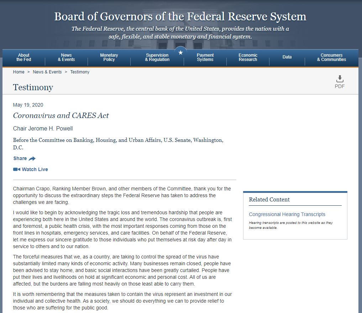Open the Supervision & Regulation menu
The height and width of the screenshot is (313, 362).
click(157, 57)
